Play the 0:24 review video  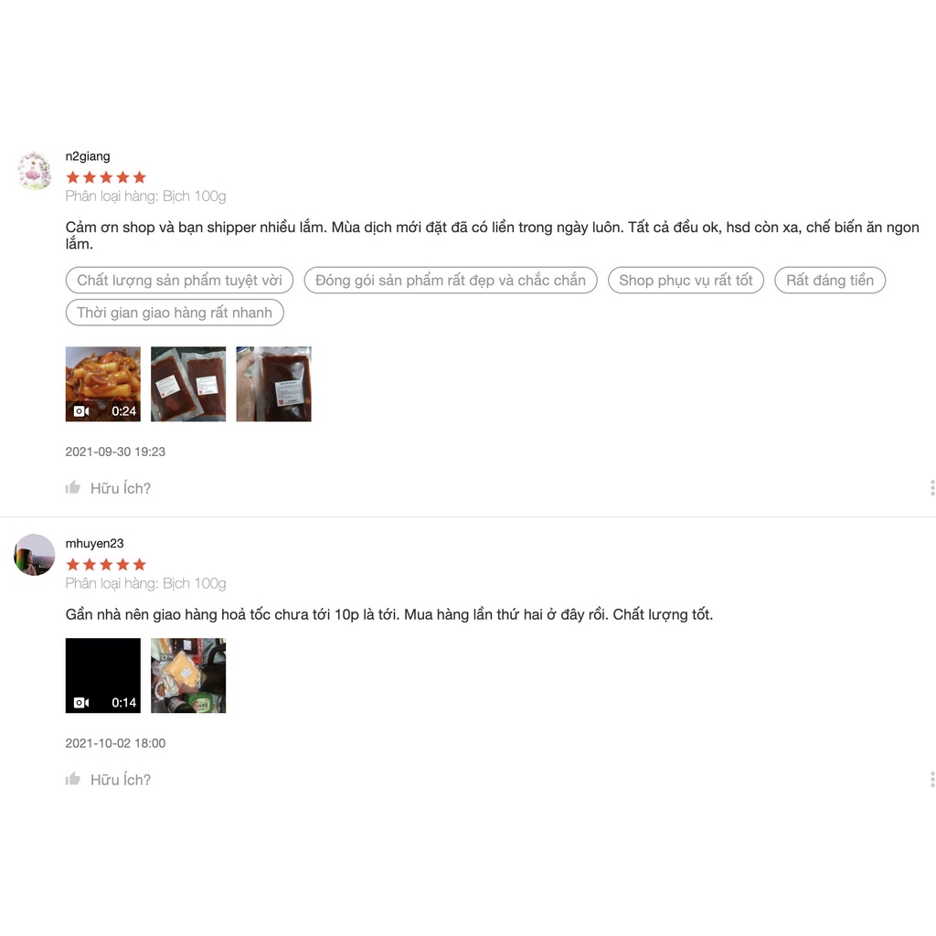[103, 384]
